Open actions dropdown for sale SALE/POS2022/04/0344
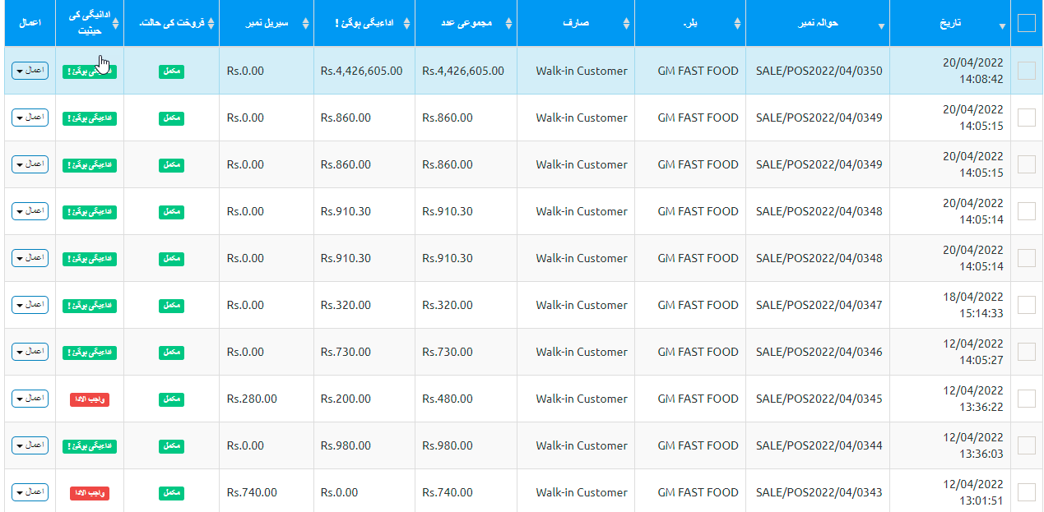 (x=30, y=445)
